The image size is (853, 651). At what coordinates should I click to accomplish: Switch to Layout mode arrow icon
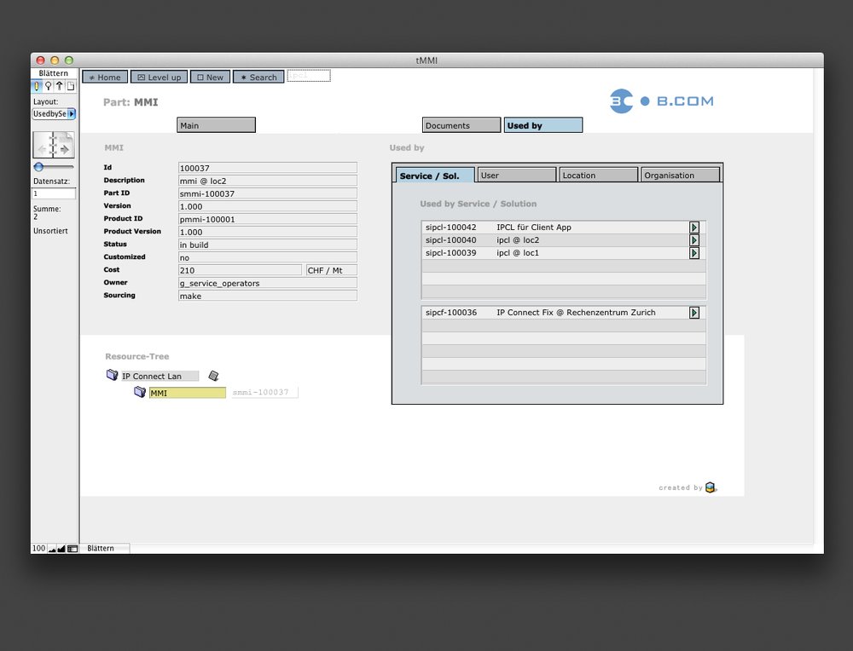60,86
